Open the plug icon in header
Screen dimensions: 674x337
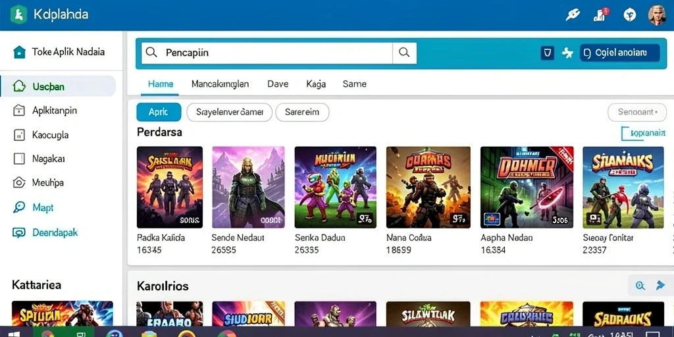click(x=572, y=15)
